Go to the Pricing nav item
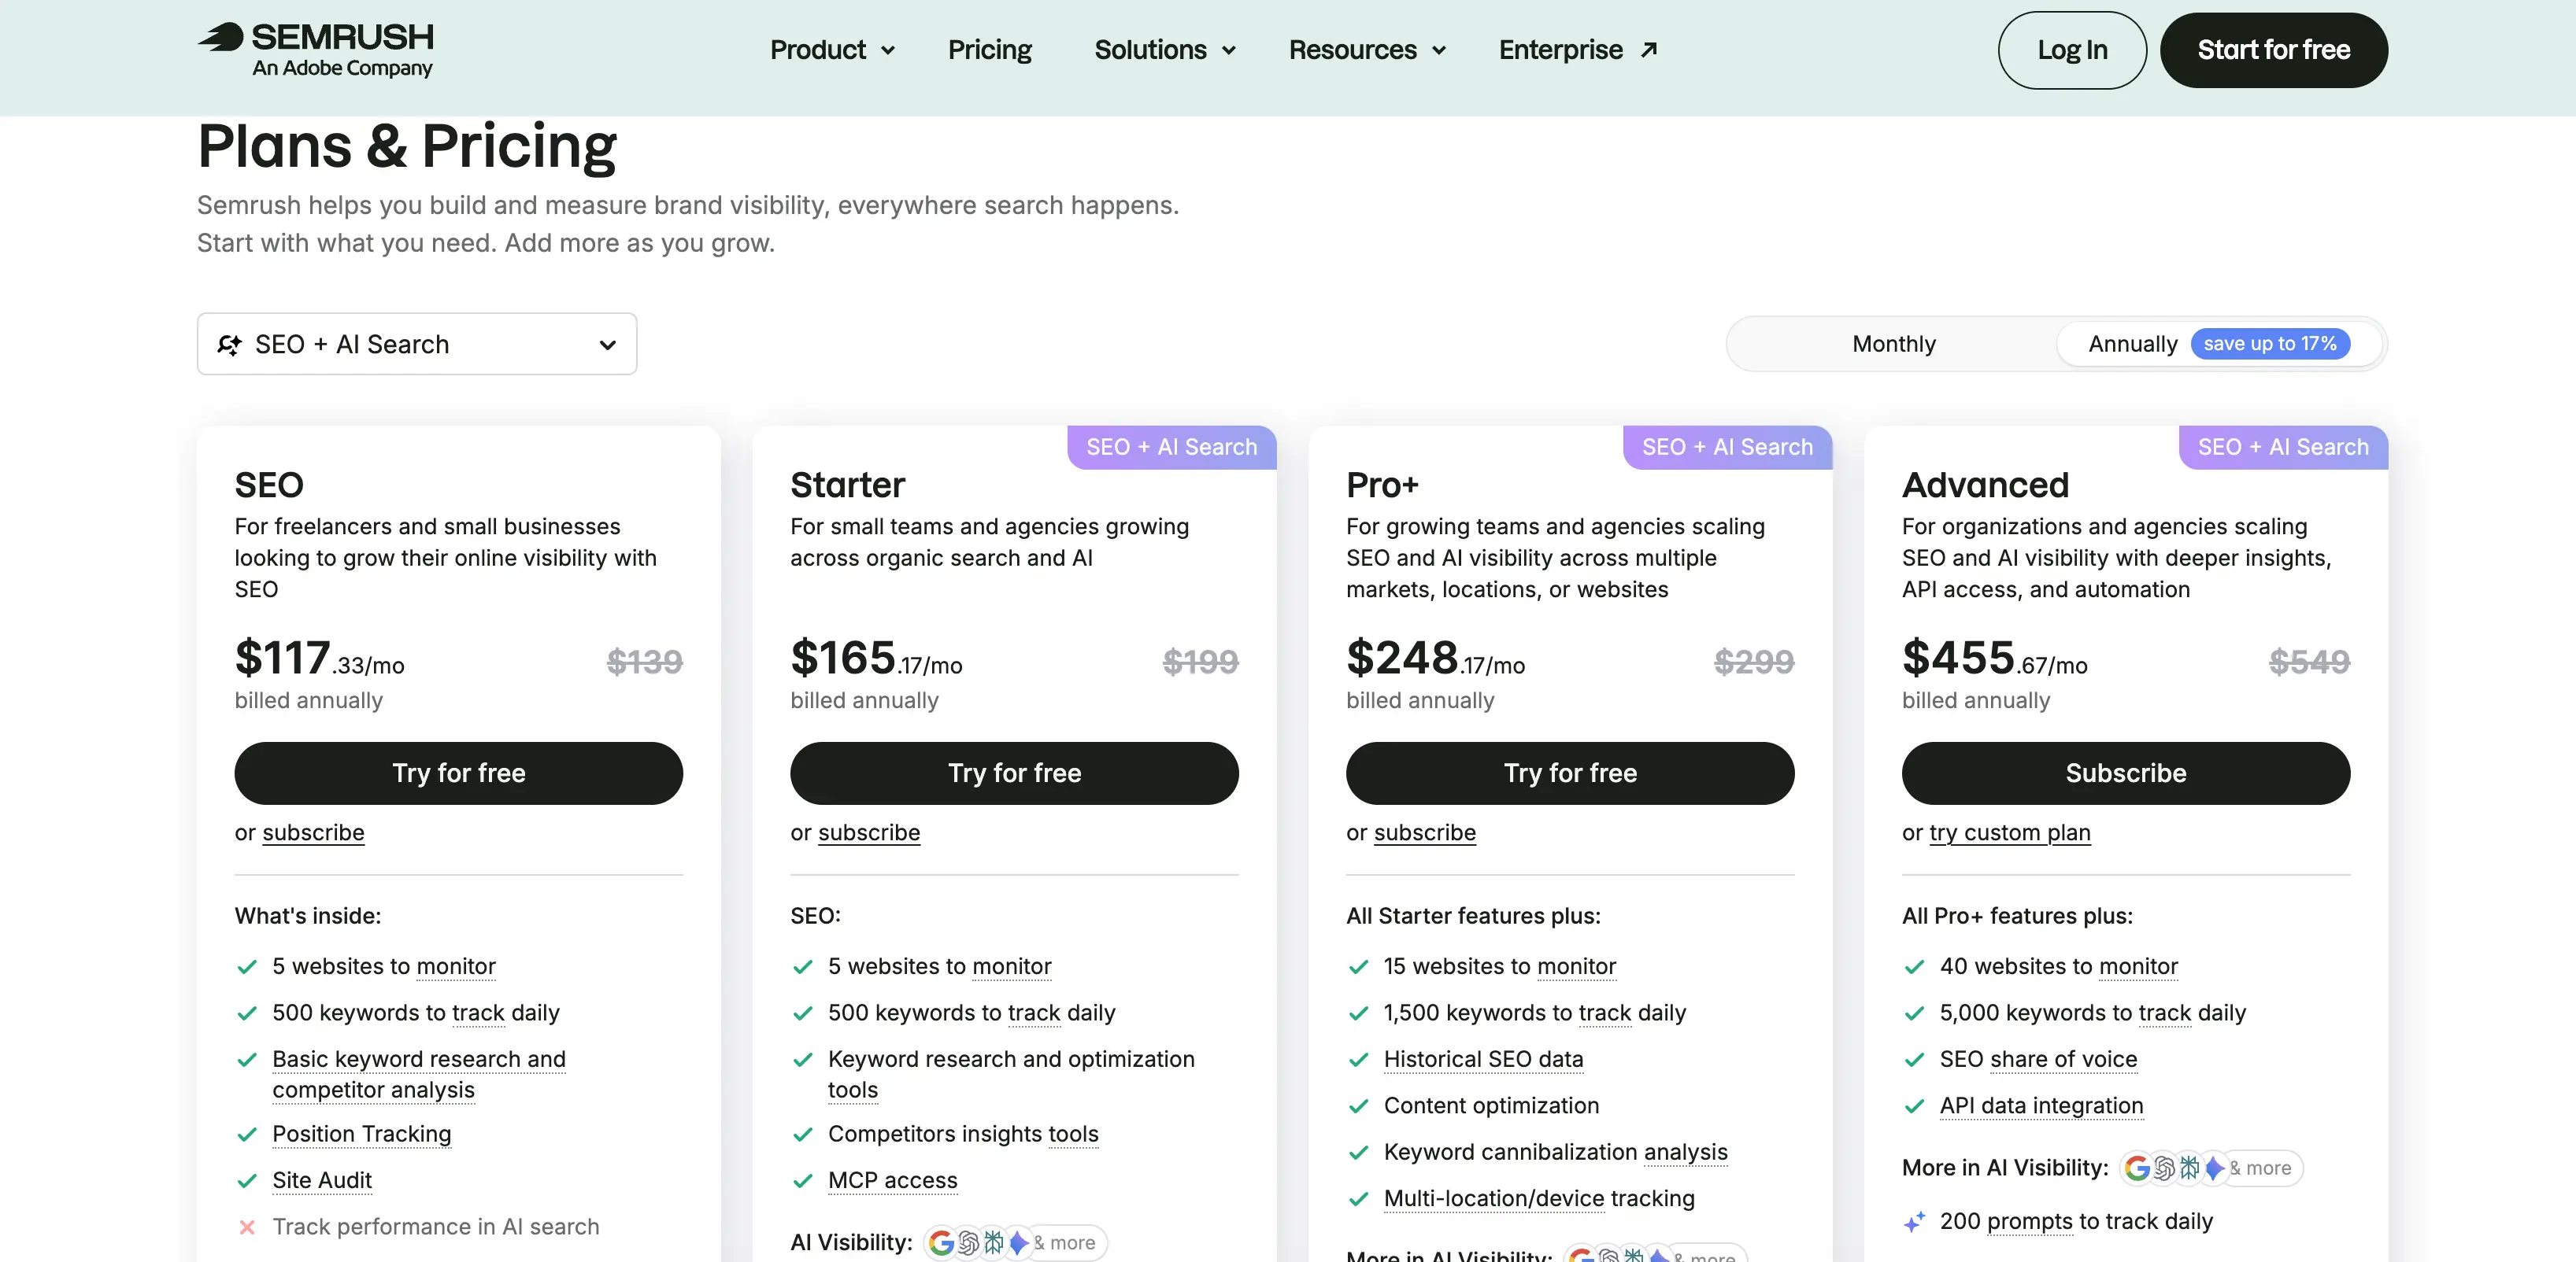This screenshot has width=2576, height=1262. pyautogui.click(x=989, y=50)
